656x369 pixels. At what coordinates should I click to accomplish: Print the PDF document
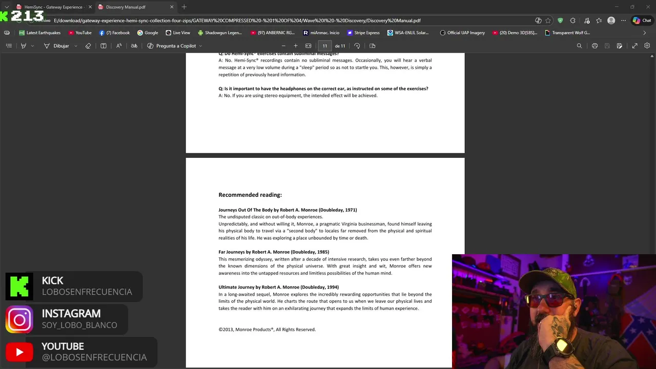(594, 46)
